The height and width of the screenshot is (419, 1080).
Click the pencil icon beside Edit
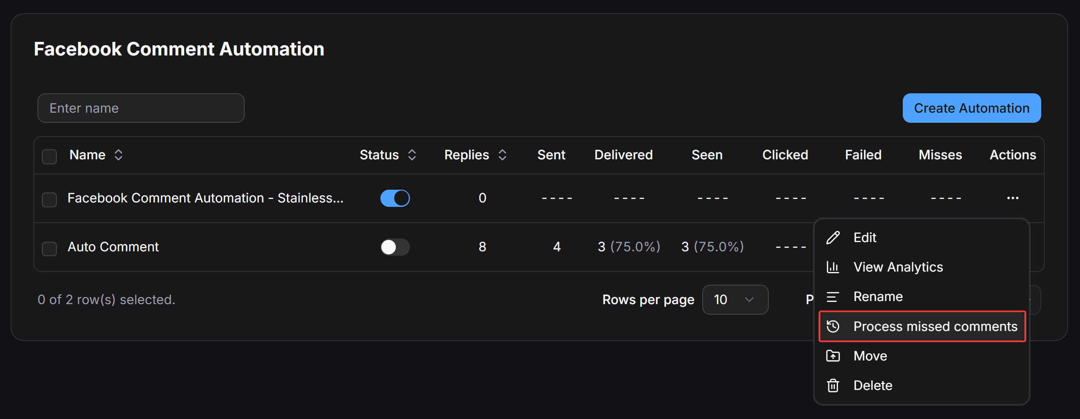click(x=833, y=238)
